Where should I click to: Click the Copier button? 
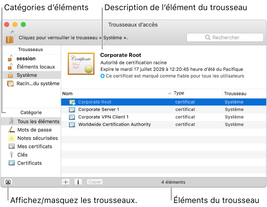[95, 182]
